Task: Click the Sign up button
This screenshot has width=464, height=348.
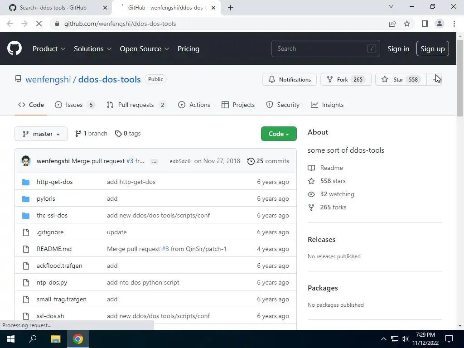Action: 433,49
